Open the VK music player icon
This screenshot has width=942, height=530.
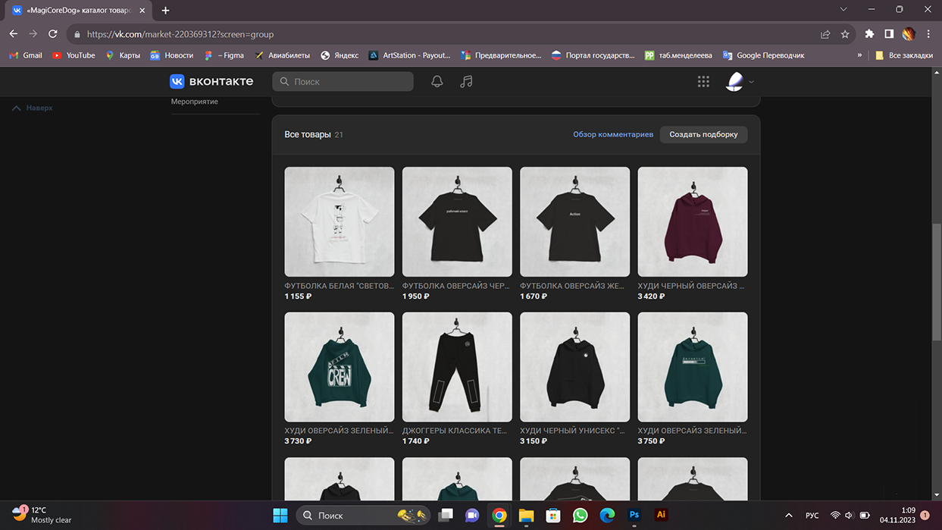(466, 82)
